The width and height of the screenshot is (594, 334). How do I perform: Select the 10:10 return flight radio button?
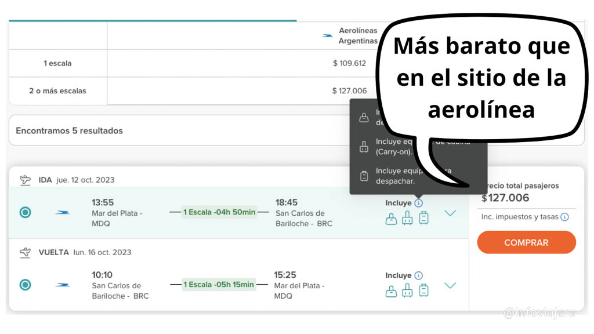pos(25,285)
